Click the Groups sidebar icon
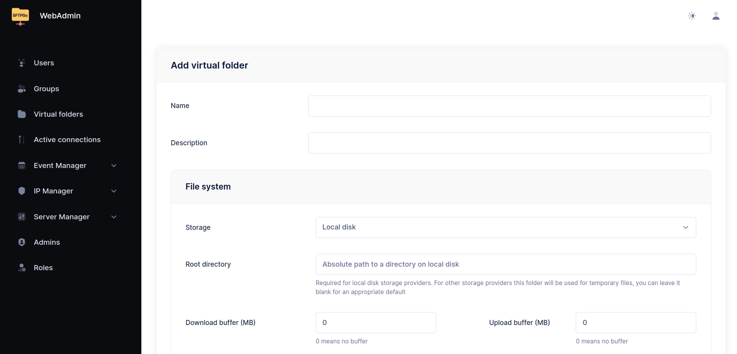The width and height of the screenshot is (737, 354). point(22,89)
